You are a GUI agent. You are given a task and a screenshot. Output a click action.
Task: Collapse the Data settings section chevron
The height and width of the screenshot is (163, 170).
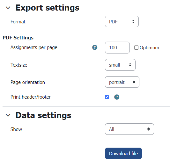pyautogui.click(x=8, y=115)
